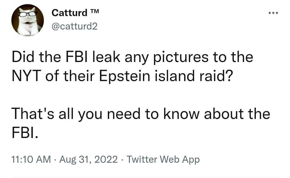Select the phrase island raid?

(x=193, y=76)
